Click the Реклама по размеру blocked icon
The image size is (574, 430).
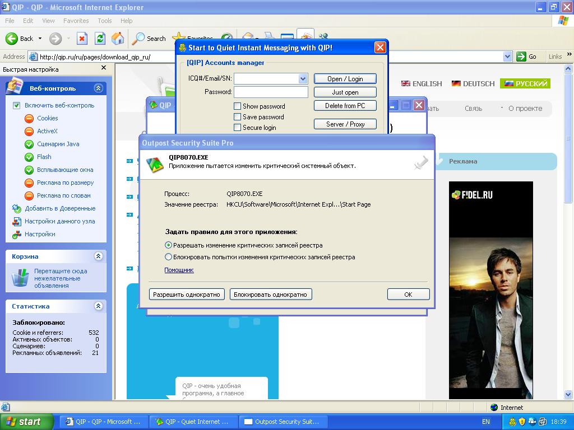point(29,183)
